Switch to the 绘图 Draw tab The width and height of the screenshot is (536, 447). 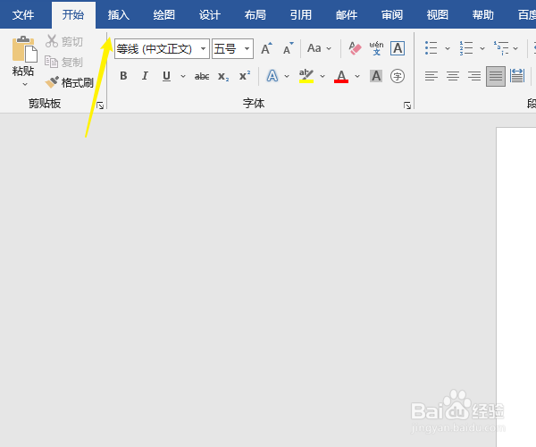164,14
